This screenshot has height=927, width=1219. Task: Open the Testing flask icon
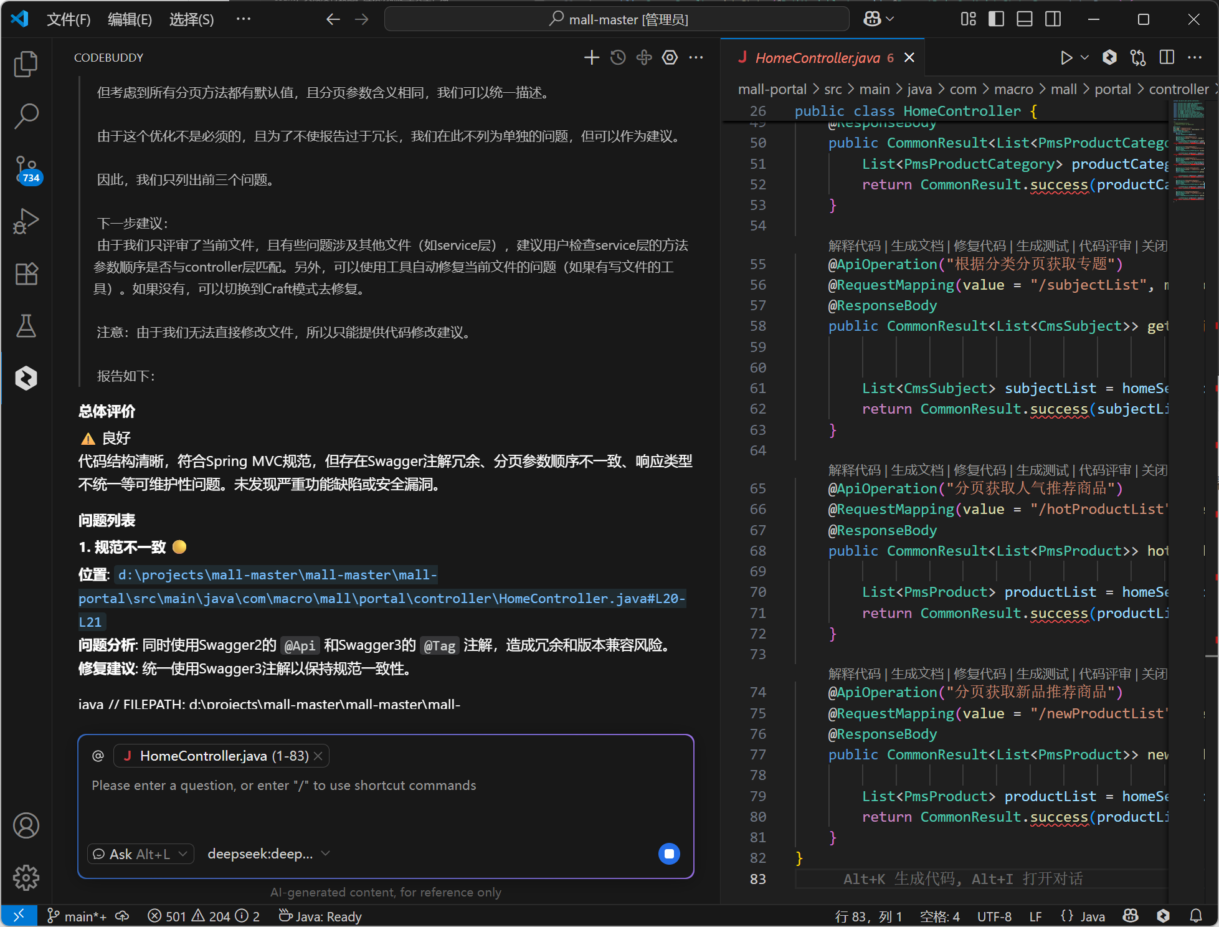tap(26, 326)
